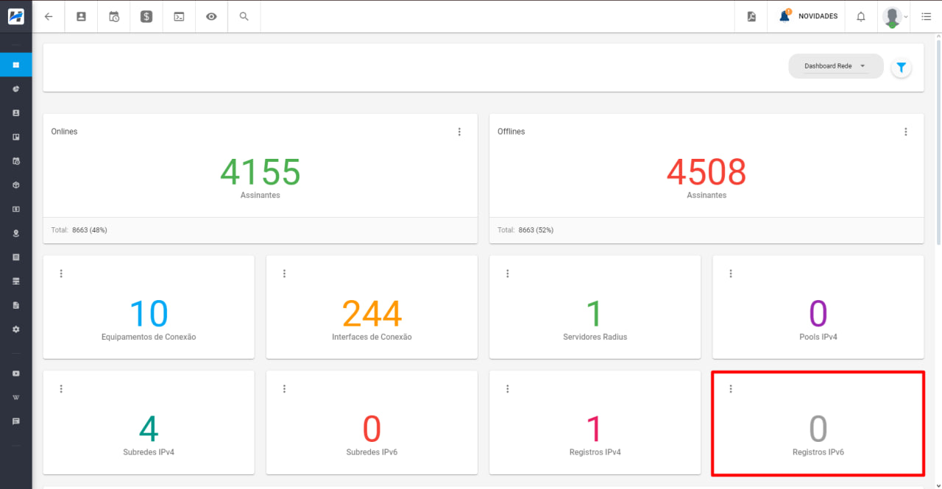Click the Subredes IPv4 label
942x489 pixels.
[x=149, y=452]
